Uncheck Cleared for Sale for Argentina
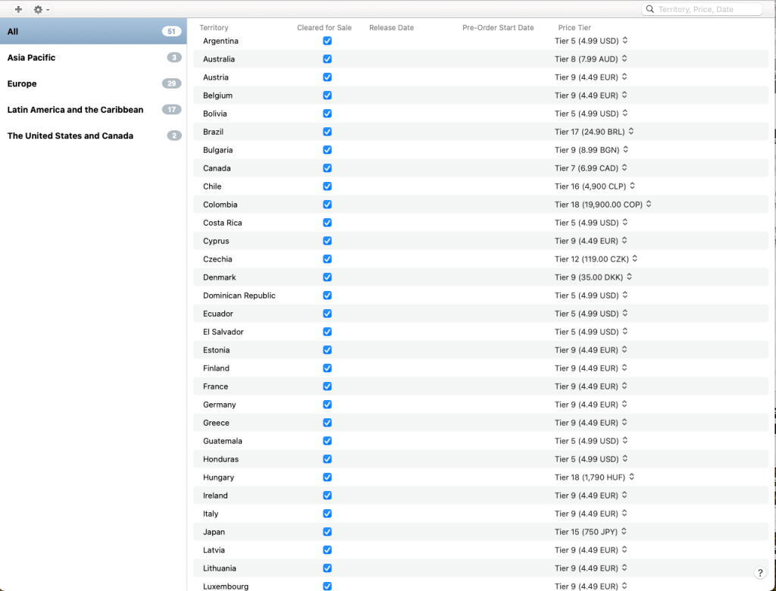776x591 pixels. [x=327, y=41]
